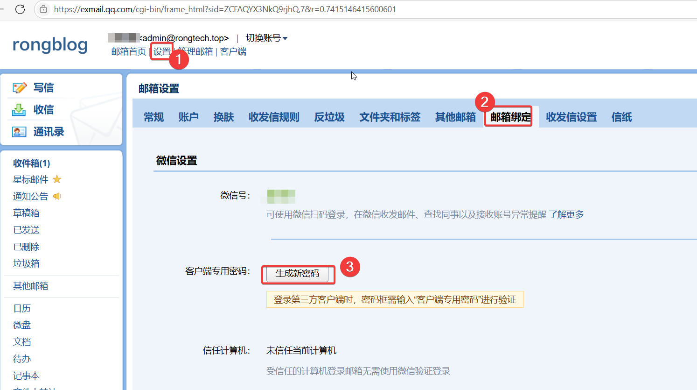Image resolution: width=697 pixels, height=390 pixels.
Task: Open the 了解更多 link
Action: pos(566,214)
